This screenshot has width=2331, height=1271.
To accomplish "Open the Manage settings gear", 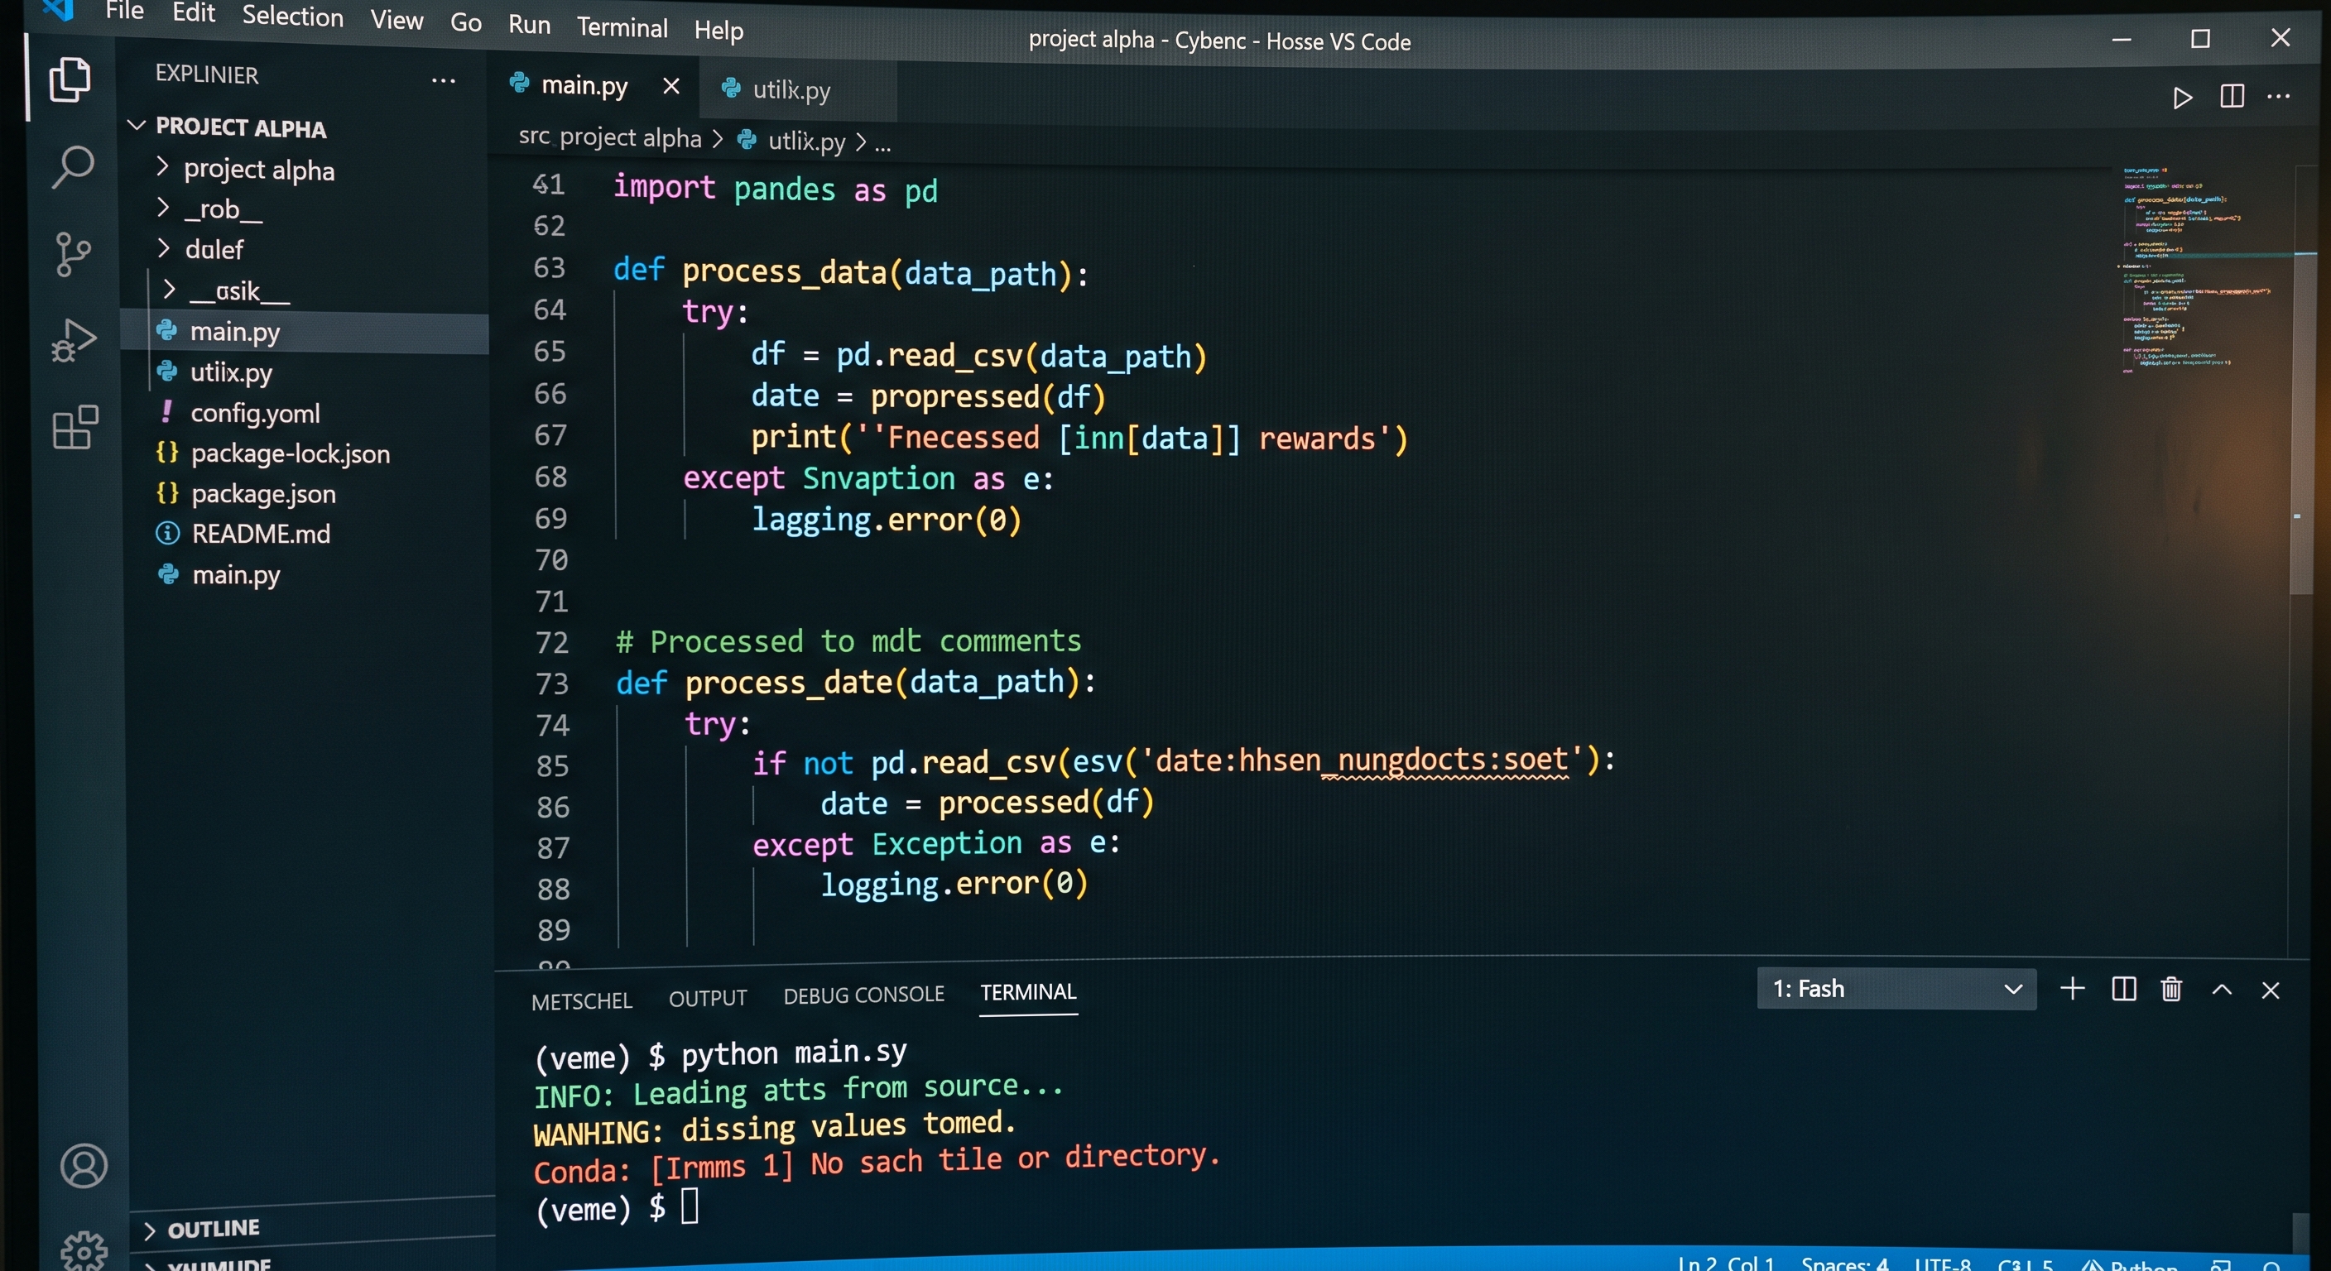I will tap(84, 1250).
